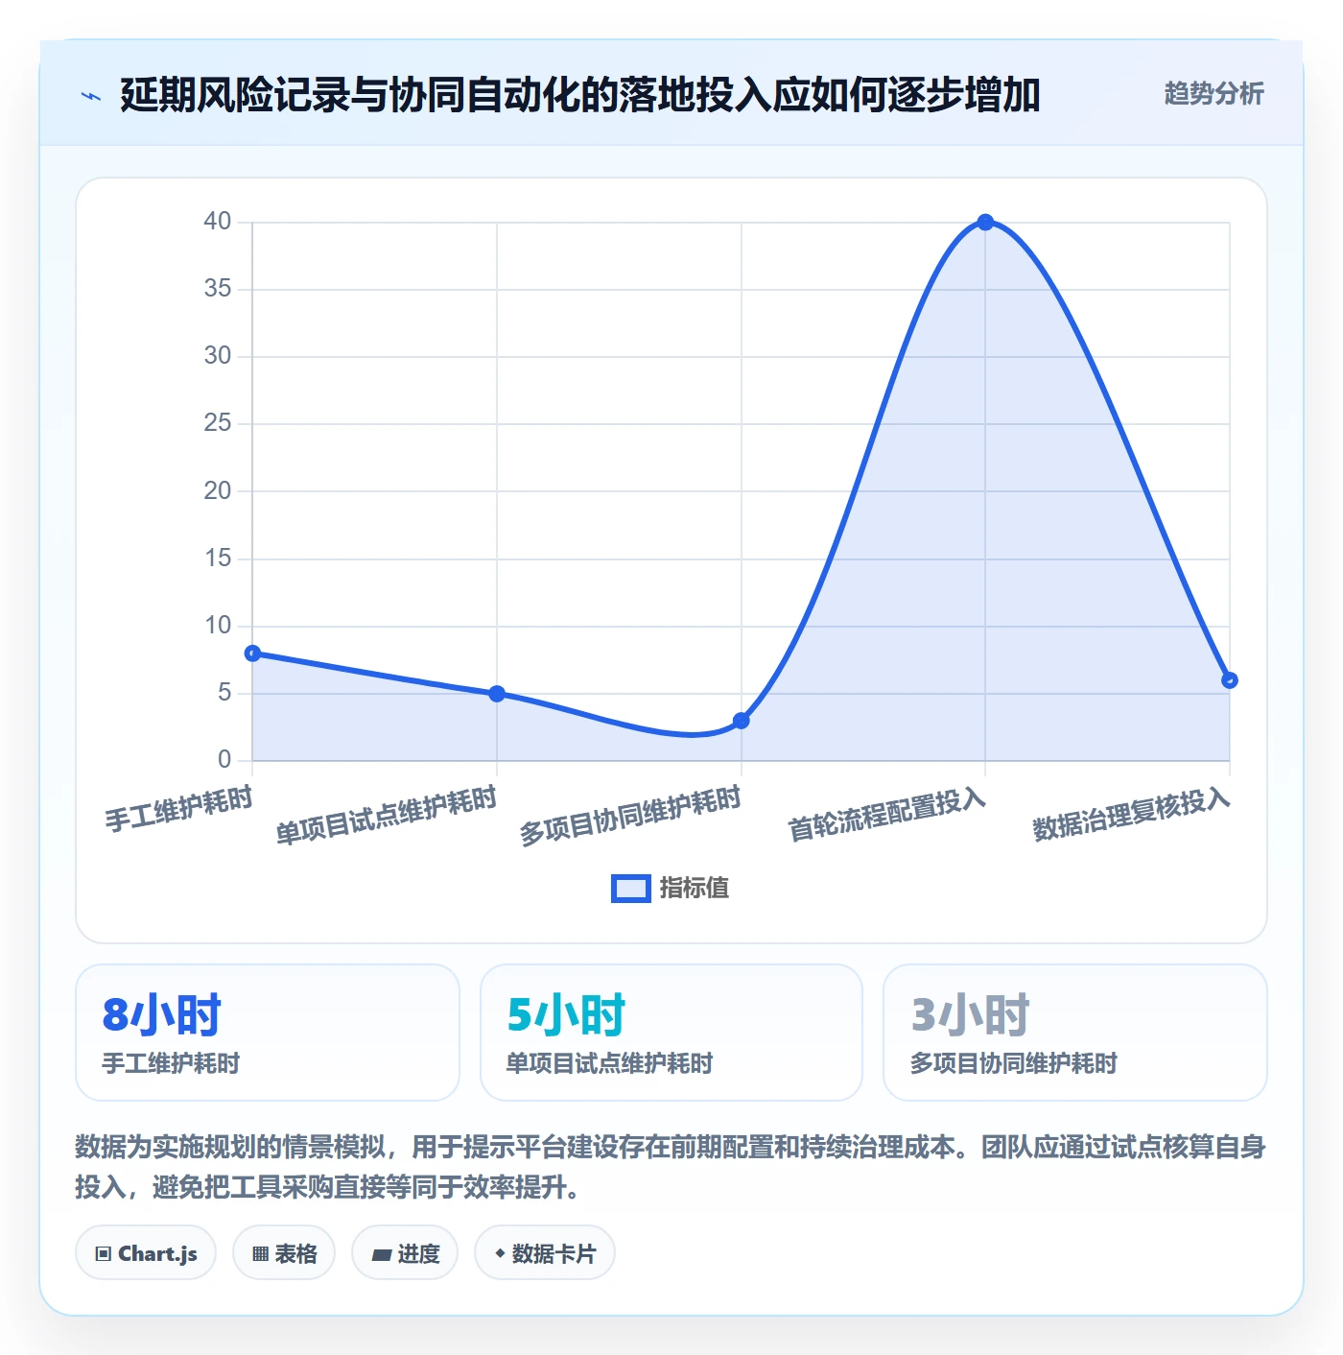This screenshot has height=1355, width=1343.
Task: Click the 首轮流程配置投入 x-axis label
Action: 887,814
